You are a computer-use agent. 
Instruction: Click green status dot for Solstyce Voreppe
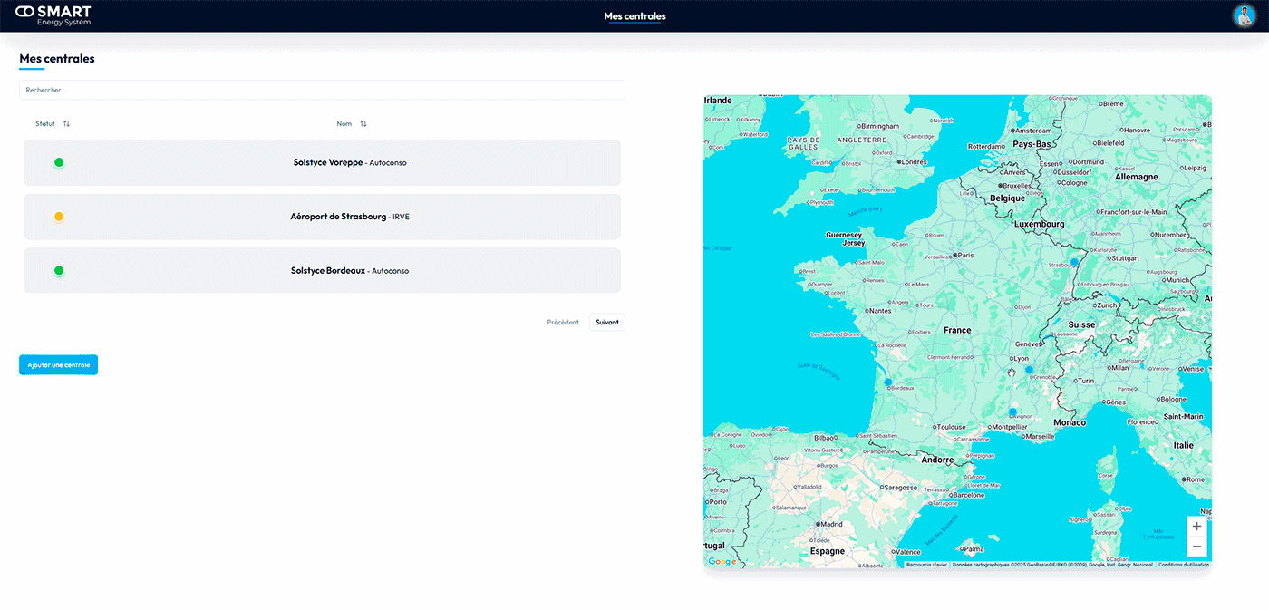pos(59,162)
